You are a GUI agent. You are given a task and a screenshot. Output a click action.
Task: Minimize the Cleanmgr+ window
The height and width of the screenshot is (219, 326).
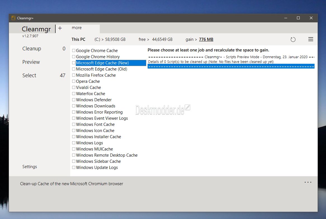pyautogui.click(x=286, y=18)
